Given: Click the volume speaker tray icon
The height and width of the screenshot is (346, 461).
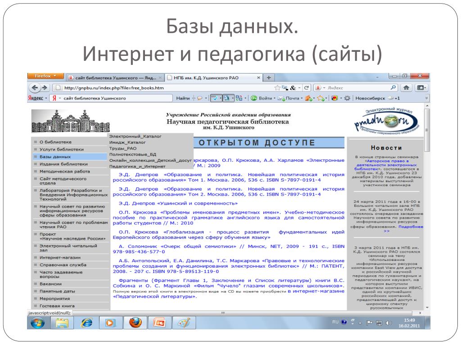Looking at the screenshot, I should pyautogui.click(x=389, y=323).
